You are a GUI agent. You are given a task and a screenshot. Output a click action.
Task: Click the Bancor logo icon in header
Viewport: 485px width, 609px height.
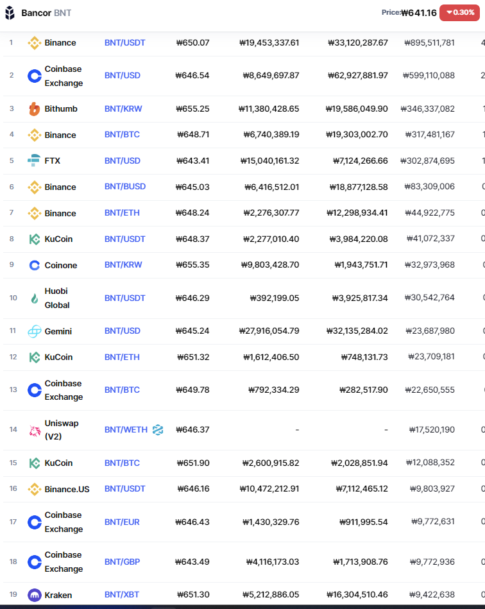click(x=10, y=13)
